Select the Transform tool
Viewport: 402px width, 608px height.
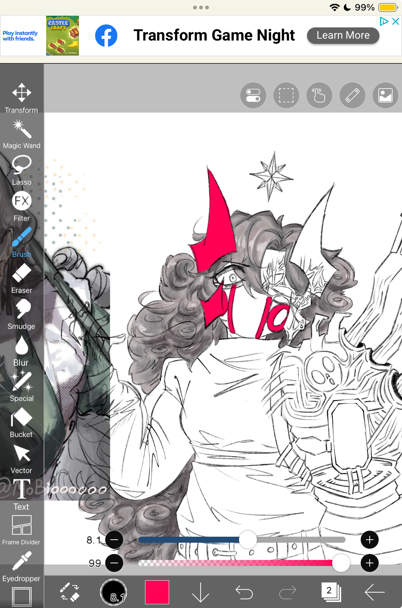click(x=21, y=98)
